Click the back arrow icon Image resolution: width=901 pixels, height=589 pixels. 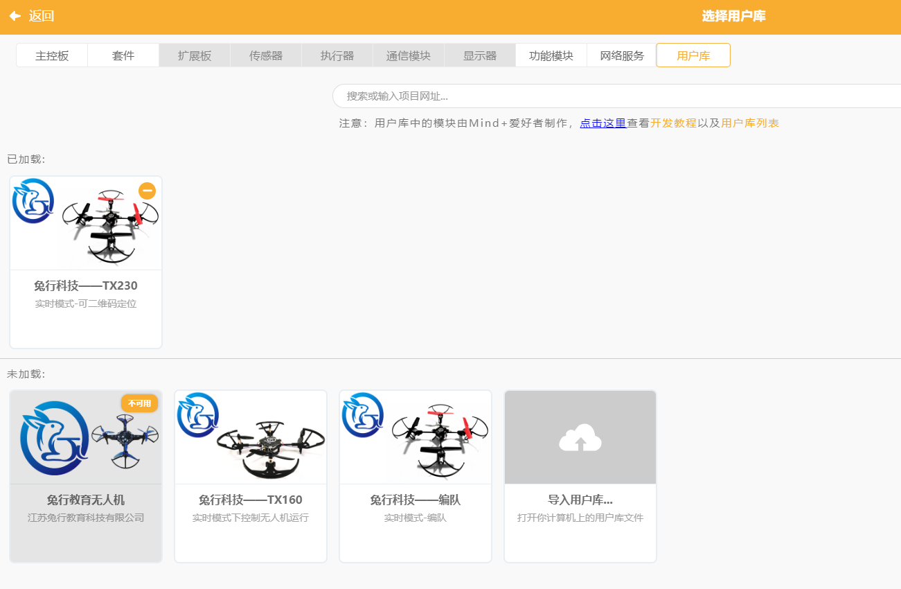tap(15, 16)
